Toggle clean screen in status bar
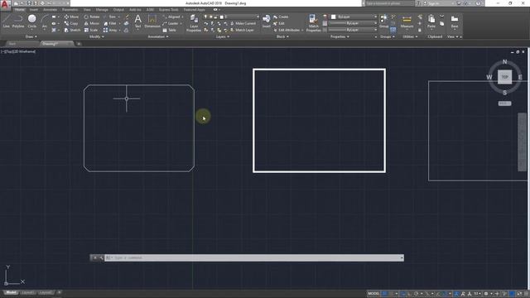 tap(519, 294)
